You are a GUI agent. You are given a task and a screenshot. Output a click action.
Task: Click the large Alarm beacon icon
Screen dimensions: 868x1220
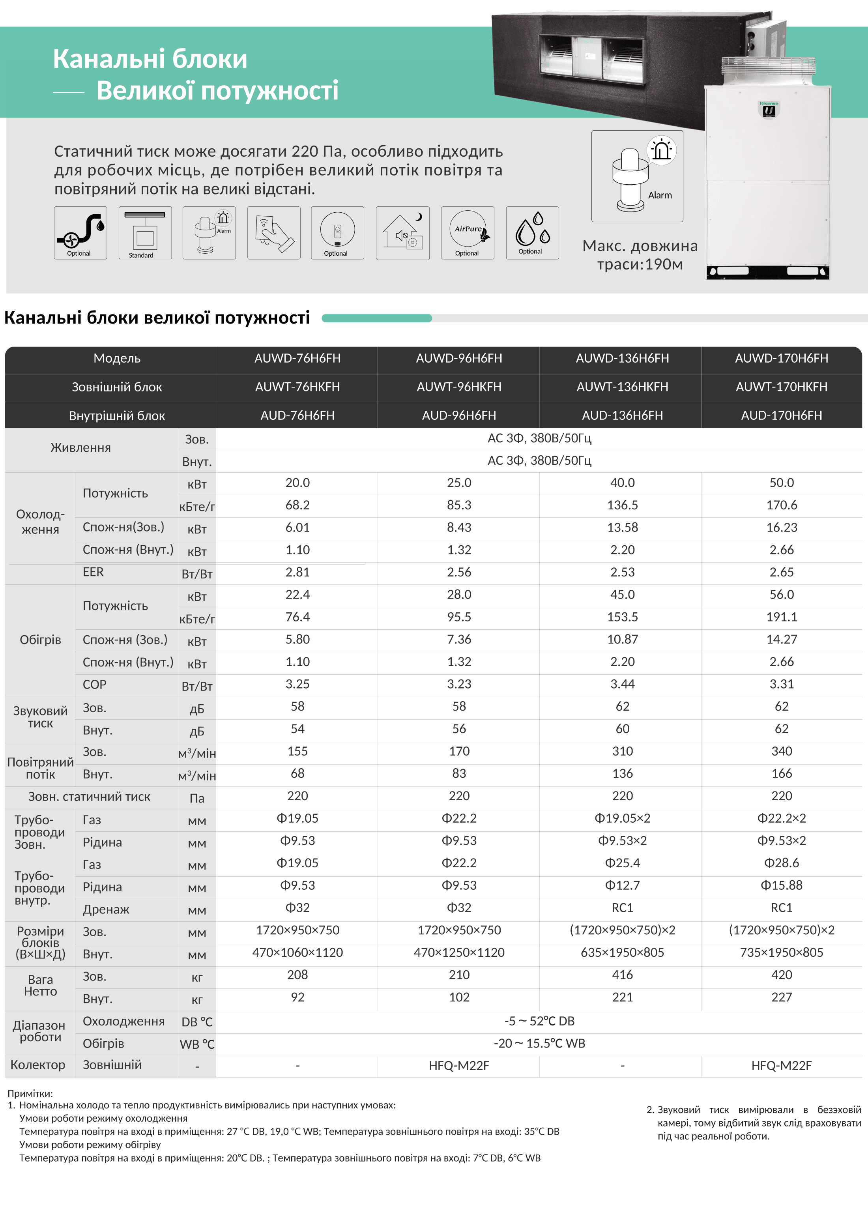637,176
